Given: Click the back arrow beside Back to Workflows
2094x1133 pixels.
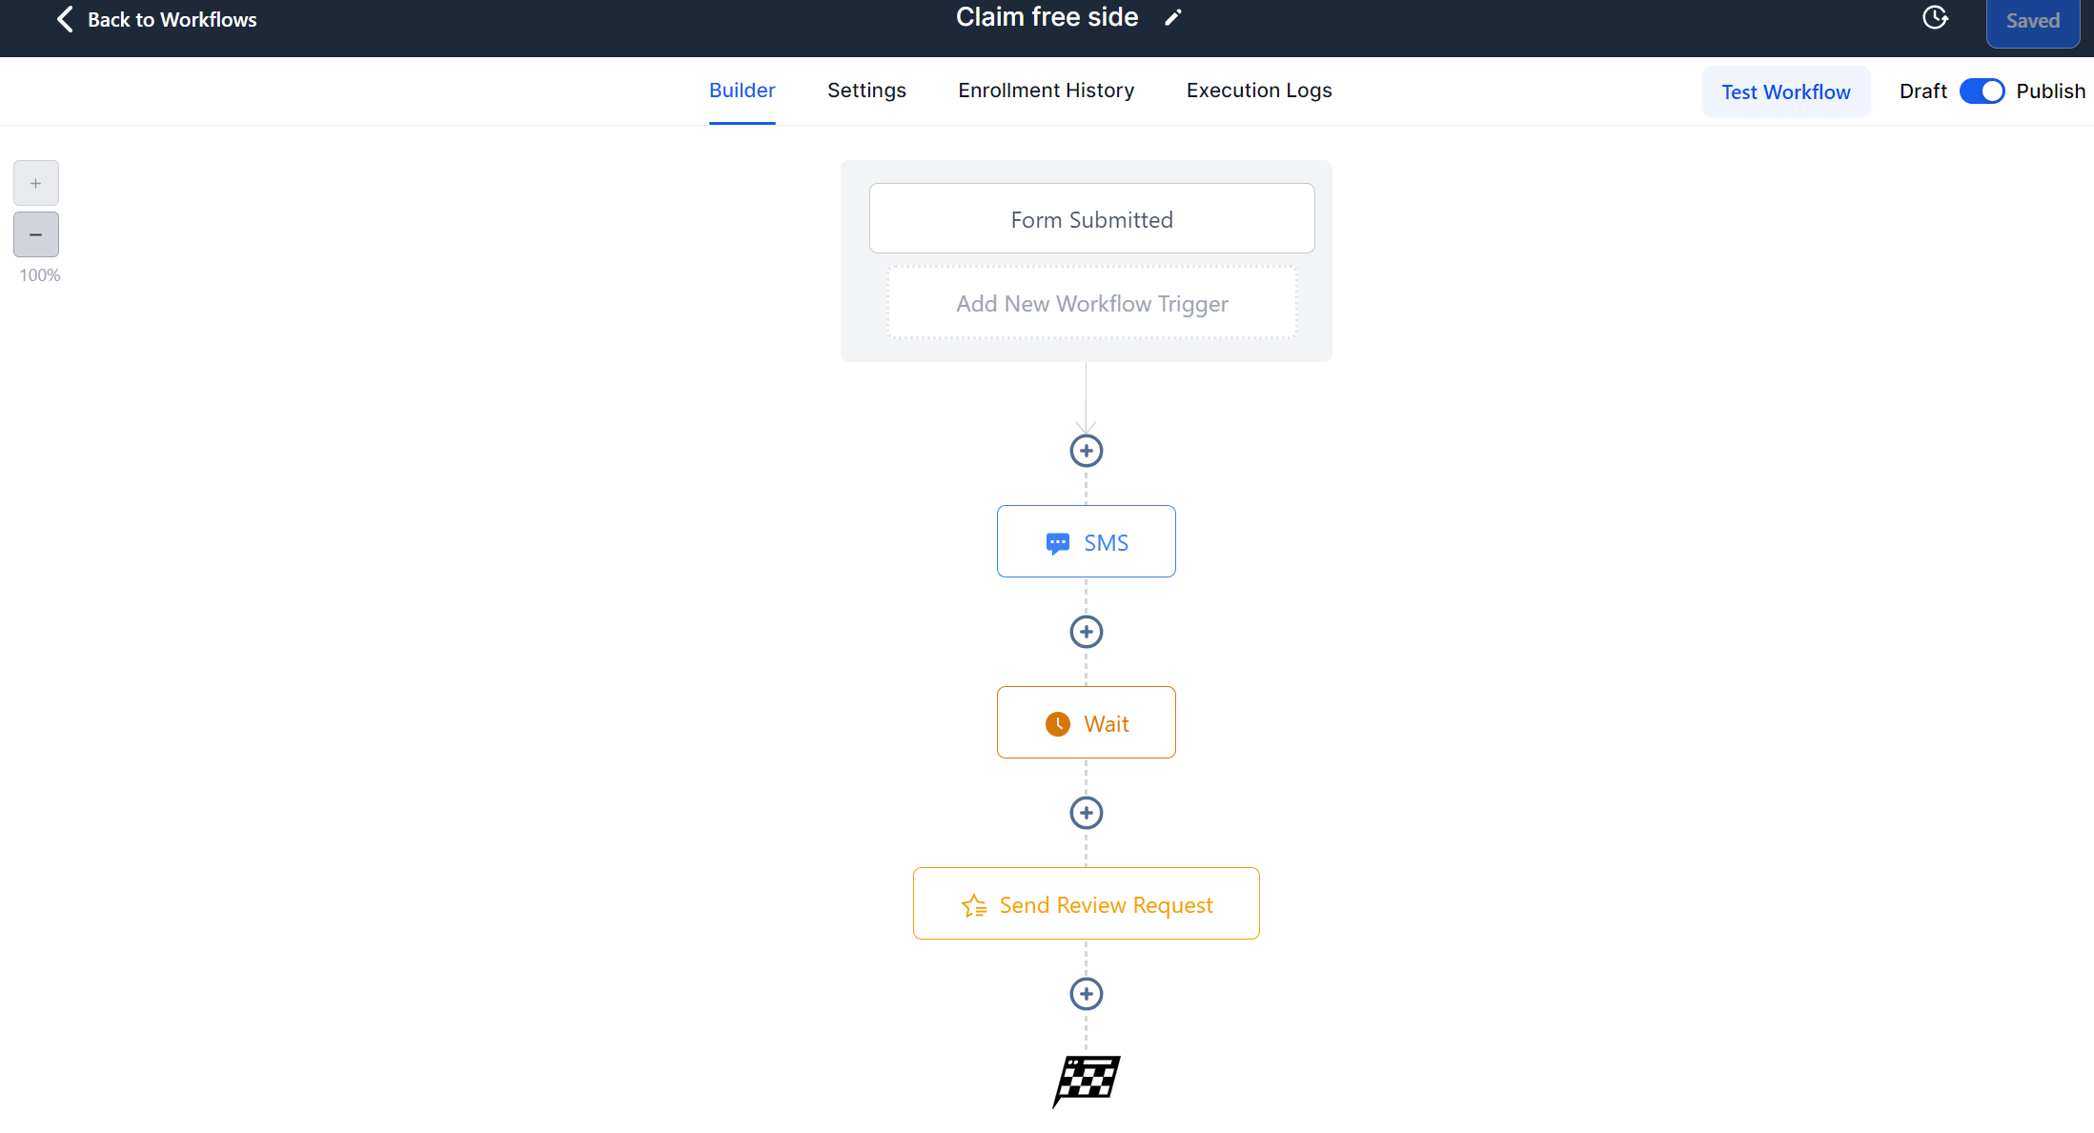Looking at the screenshot, I should (x=65, y=19).
